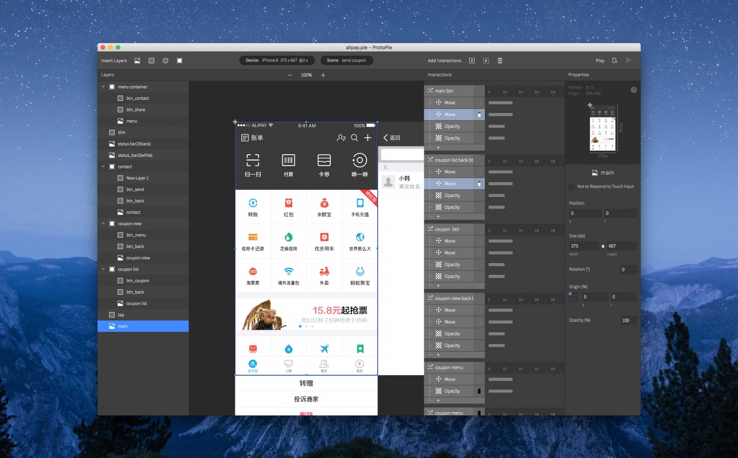The image size is (738, 458).
Task: Click the Move timeline bar in main btn
Action: point(500,102)
